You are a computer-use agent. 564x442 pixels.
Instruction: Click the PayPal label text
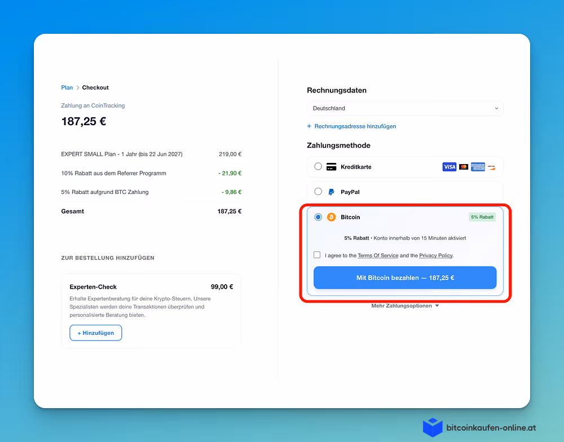tap(350, 192)
